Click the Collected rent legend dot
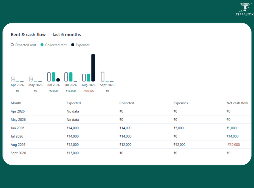Screen dimensions: 254x188 pos(42,45)
